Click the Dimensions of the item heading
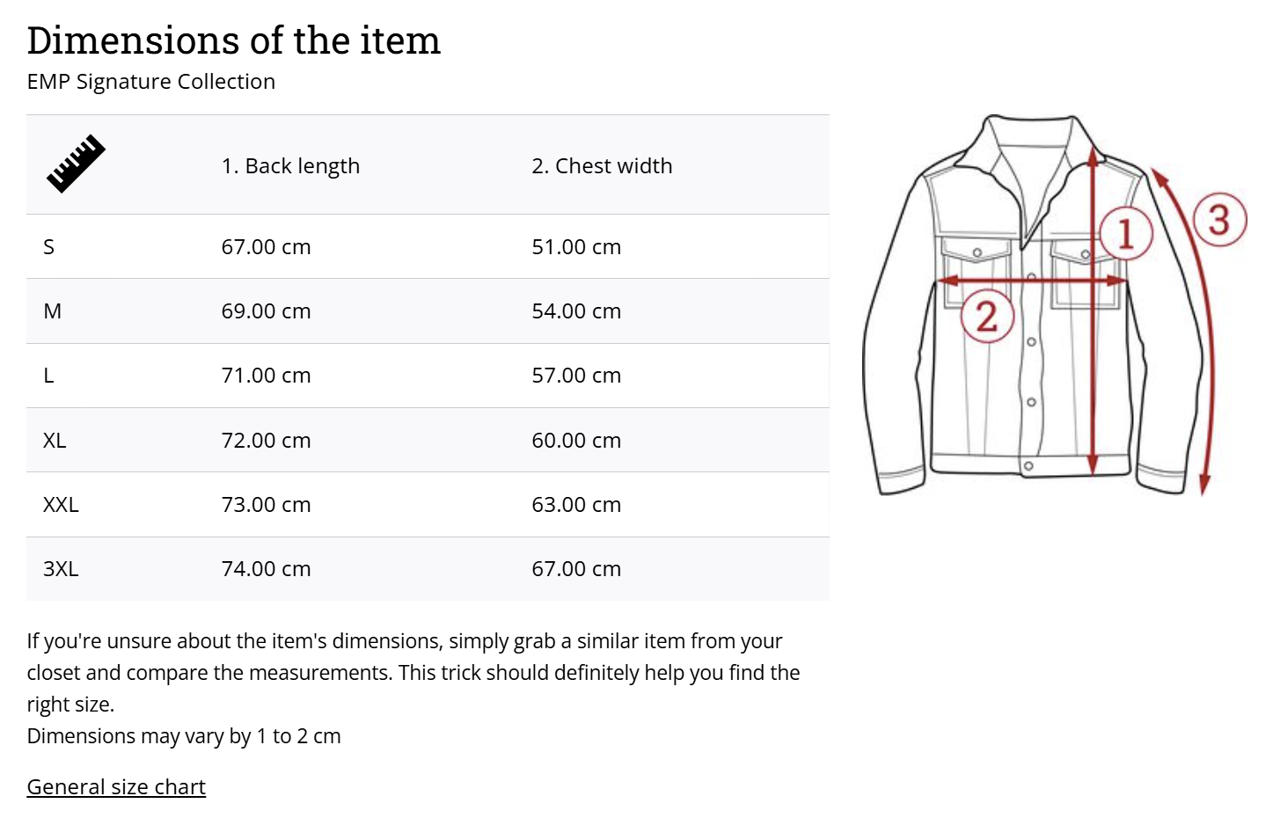 click(233, 40)
